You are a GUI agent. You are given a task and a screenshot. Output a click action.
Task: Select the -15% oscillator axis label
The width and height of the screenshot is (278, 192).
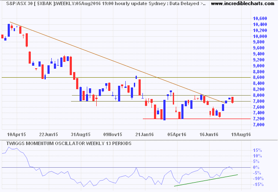point(258,184)
